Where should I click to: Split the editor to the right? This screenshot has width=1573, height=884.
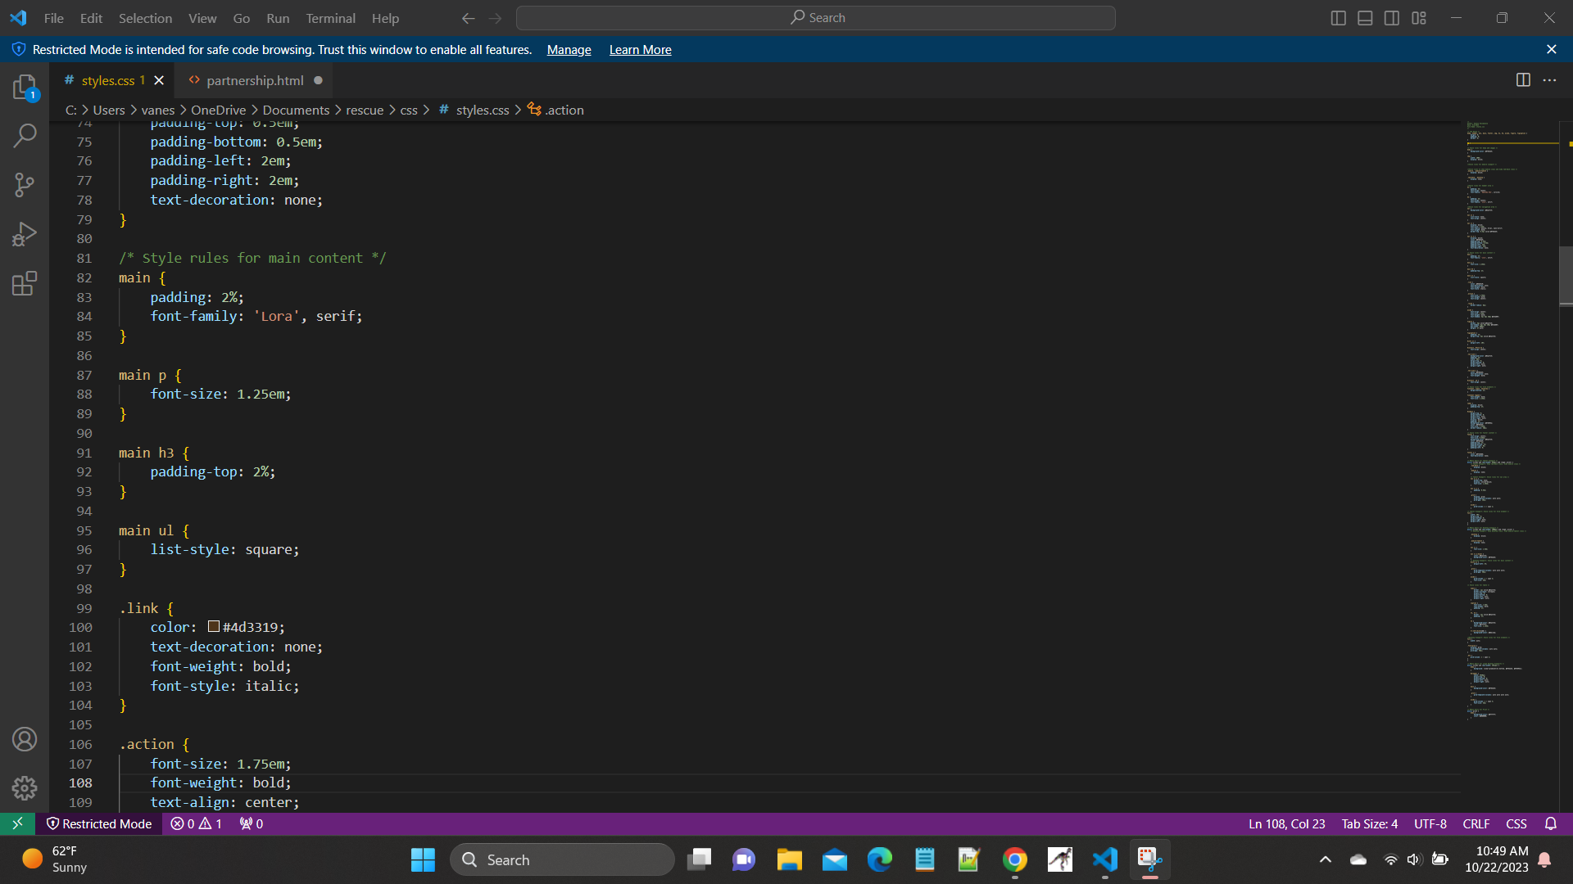[1523, 80]
